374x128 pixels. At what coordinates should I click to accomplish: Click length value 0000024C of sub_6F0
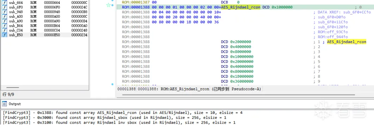click(x=79, y=7)
